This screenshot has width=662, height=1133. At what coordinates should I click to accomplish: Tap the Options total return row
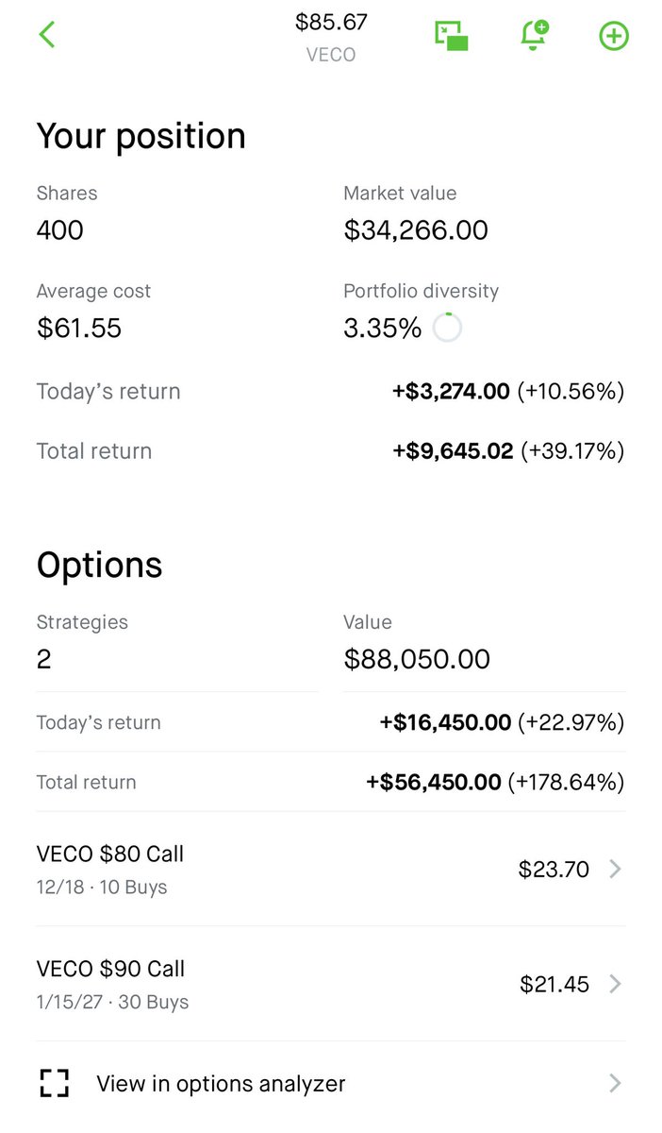(330, 782)
